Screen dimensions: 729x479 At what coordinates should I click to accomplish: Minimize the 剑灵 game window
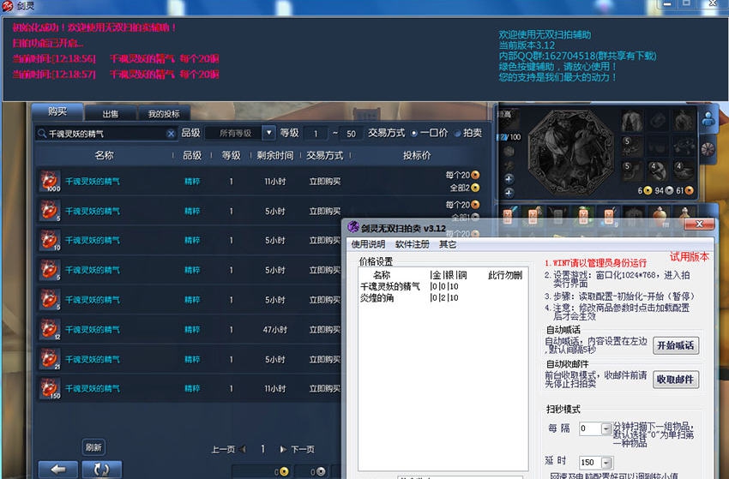[x=667, y=3]
